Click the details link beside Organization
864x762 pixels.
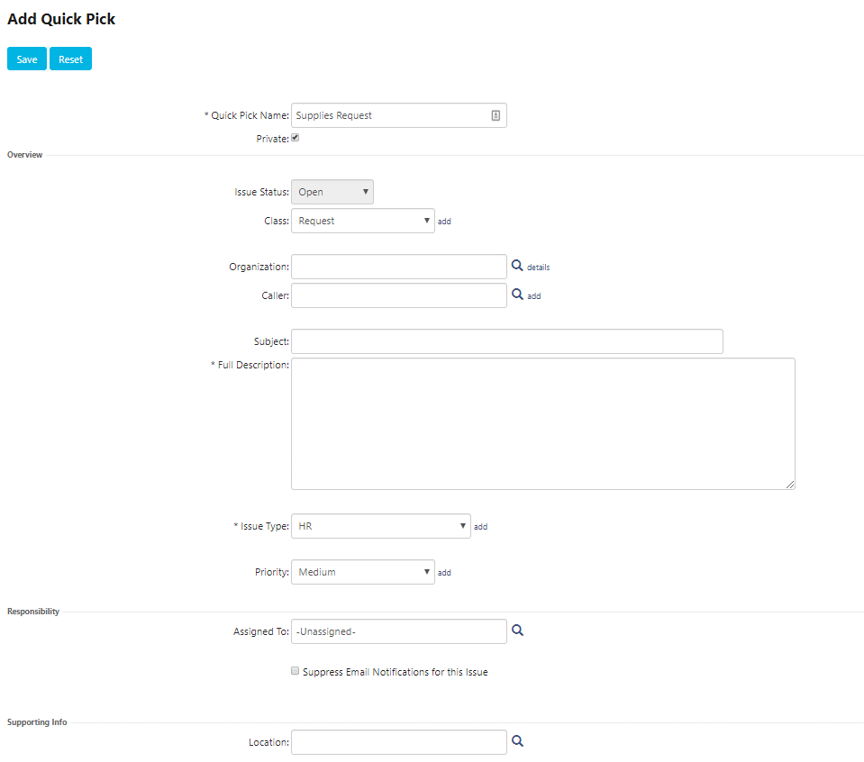539,268
